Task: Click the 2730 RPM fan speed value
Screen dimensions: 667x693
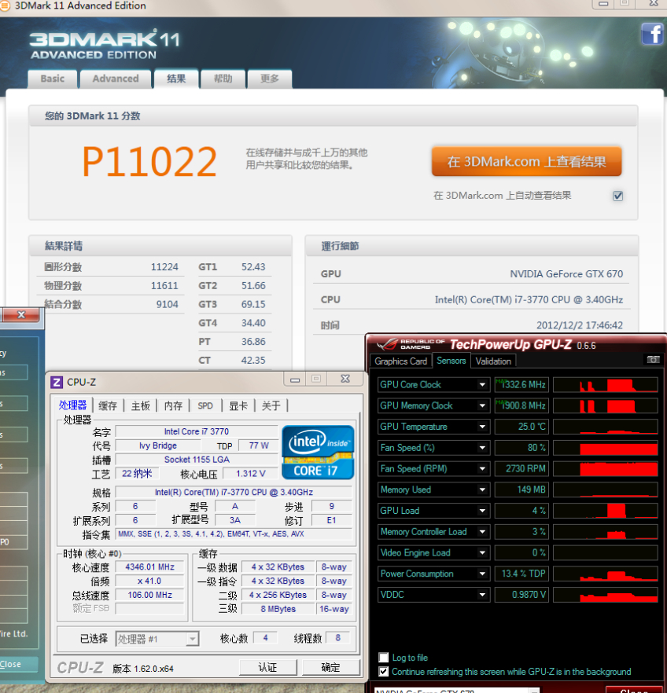Action: pos(522,468)
